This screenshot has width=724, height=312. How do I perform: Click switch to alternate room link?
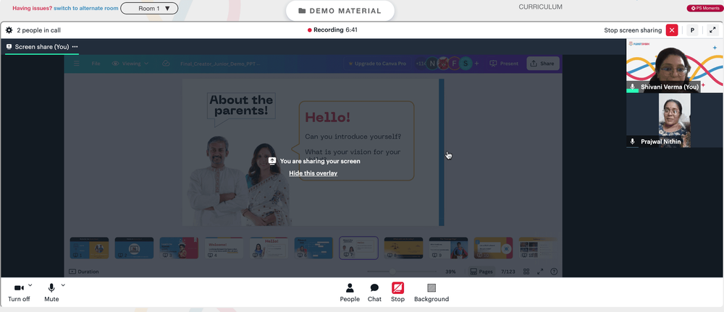click(86, 8)
